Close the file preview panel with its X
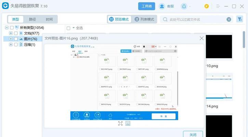Screen dimensions: 248x137 point(201,38)
